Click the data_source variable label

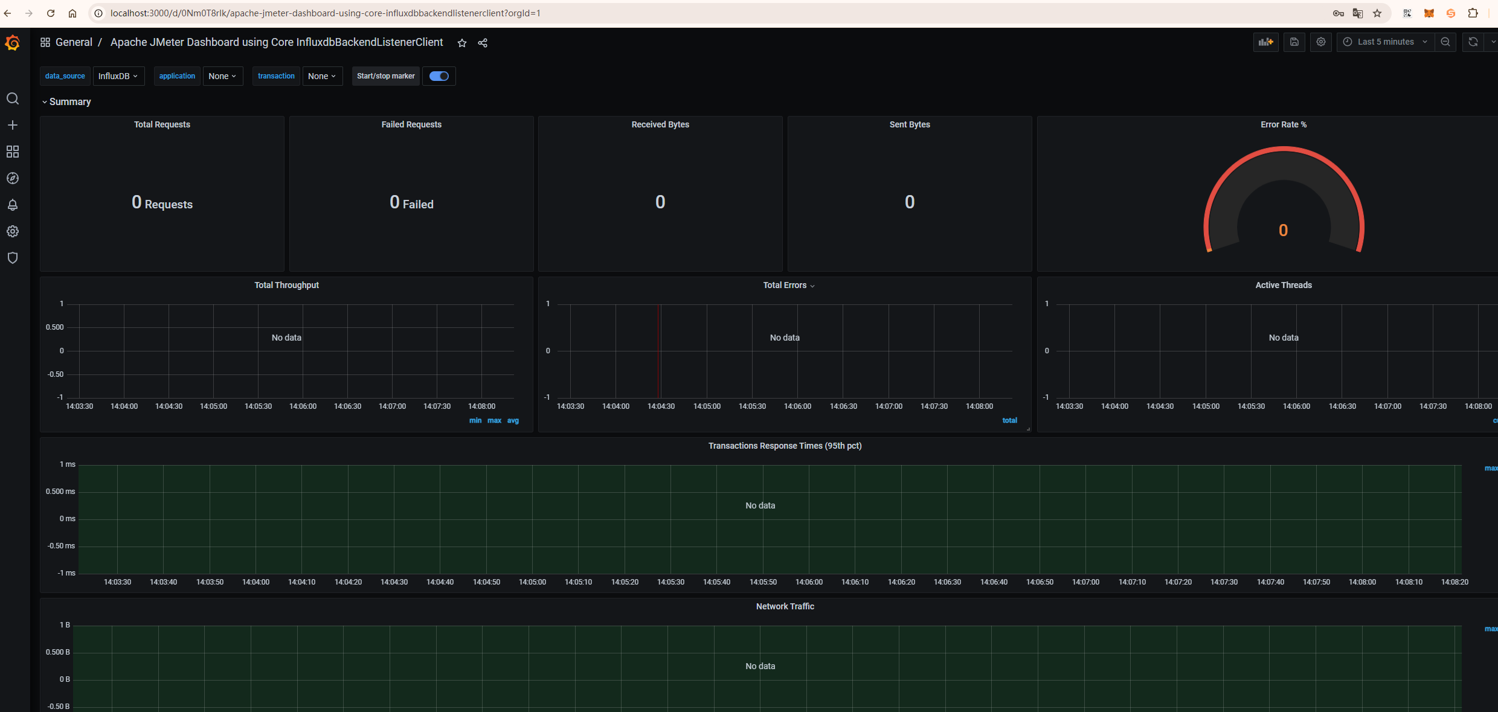click(x=65, y=76)
